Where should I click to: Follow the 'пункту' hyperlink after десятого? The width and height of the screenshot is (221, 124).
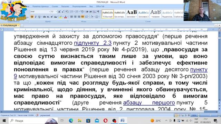(199, 70)
